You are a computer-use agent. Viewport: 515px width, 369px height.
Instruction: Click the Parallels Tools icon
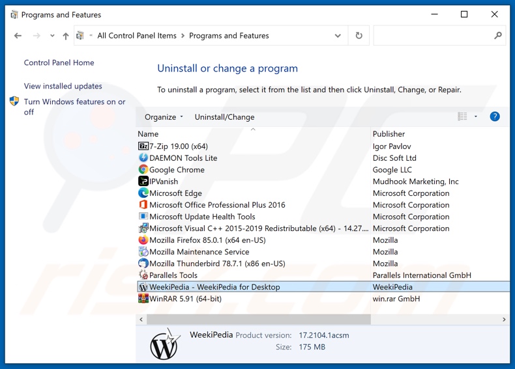tap(143, 275)
